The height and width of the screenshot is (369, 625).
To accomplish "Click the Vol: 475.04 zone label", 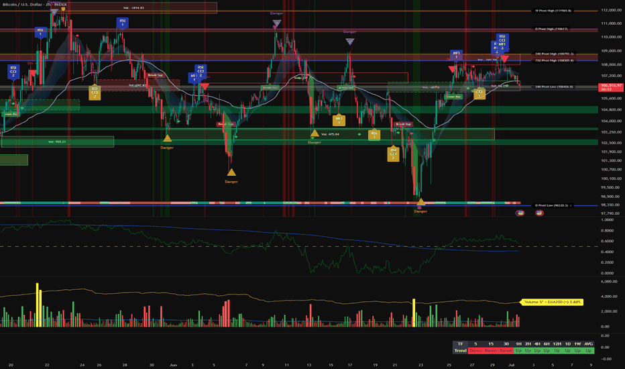I will (330, 134).
